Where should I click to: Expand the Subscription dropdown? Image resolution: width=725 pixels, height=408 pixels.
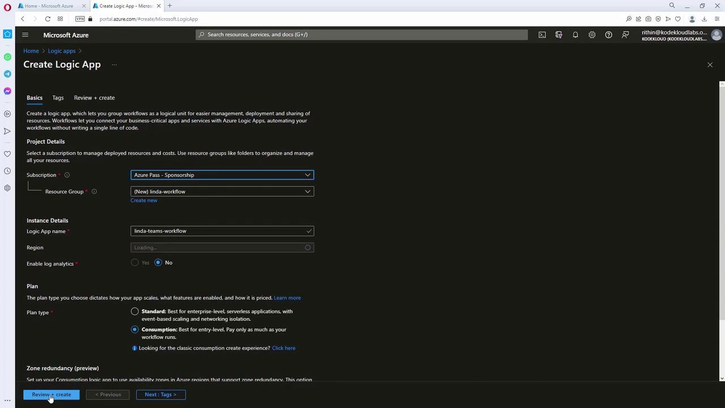pyautogui.click(x=222, y=175)
